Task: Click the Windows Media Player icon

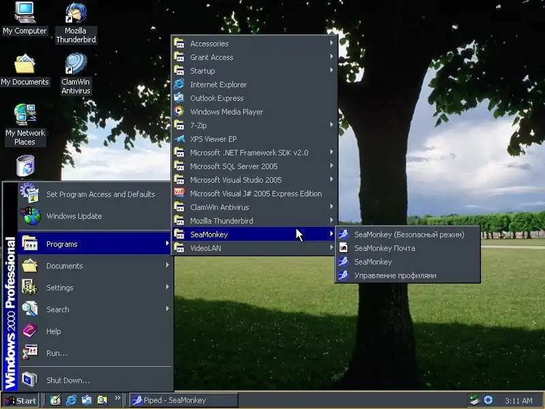Action: click(179, 111)
